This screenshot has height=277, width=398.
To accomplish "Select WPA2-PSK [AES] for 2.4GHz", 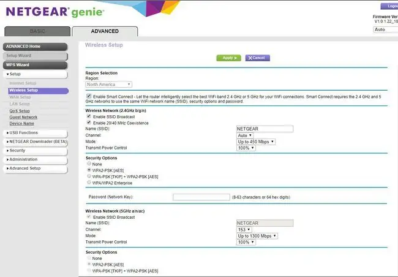I will 89,170.
